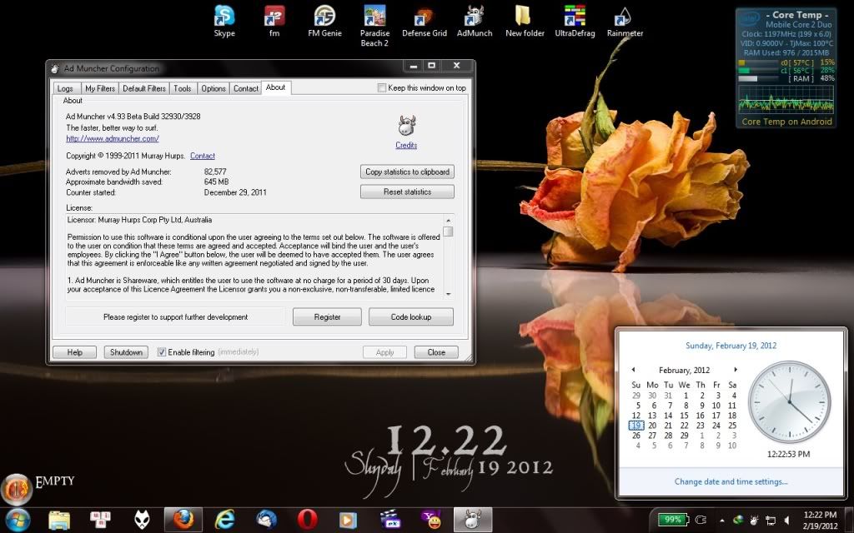Select the Paradise Beach 2 desktop shortcut
The image size is (854, 533).
pyautogui.click(x=374, y=26)
